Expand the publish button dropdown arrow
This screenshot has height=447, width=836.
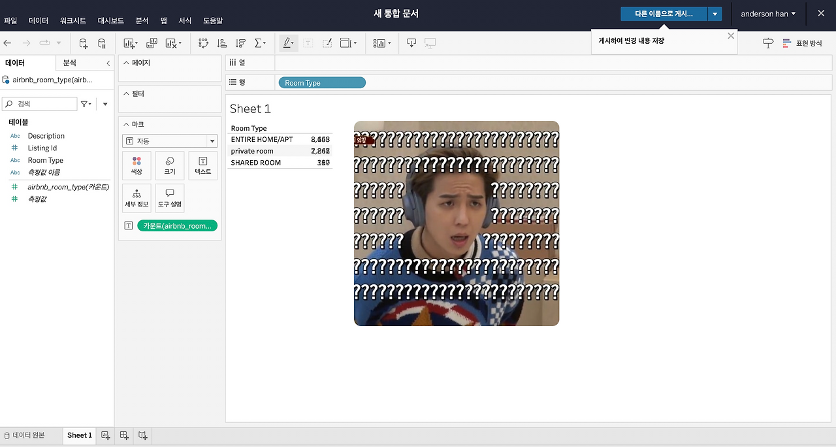click(715, 13)
